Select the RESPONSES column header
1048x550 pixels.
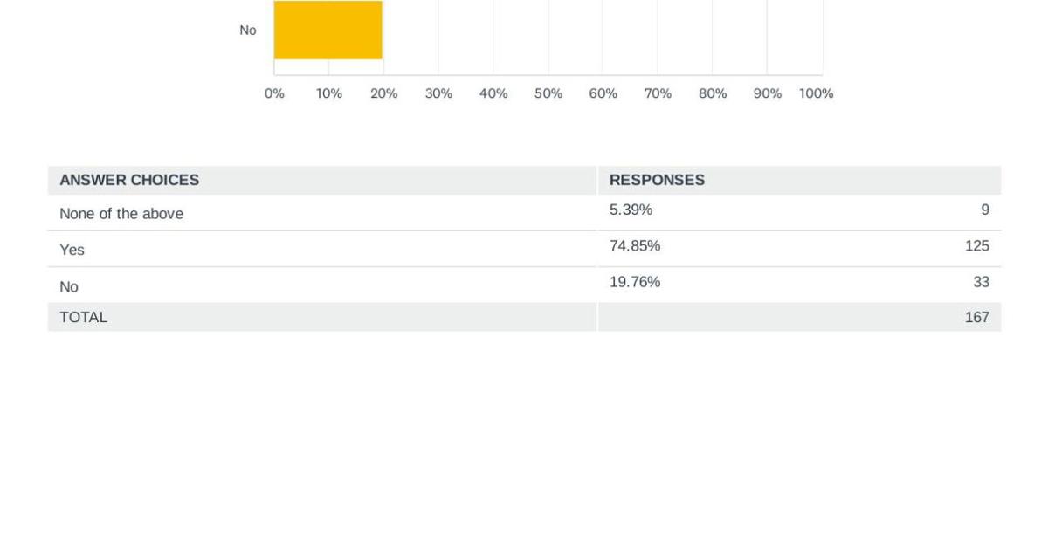(x=657, y=180)
